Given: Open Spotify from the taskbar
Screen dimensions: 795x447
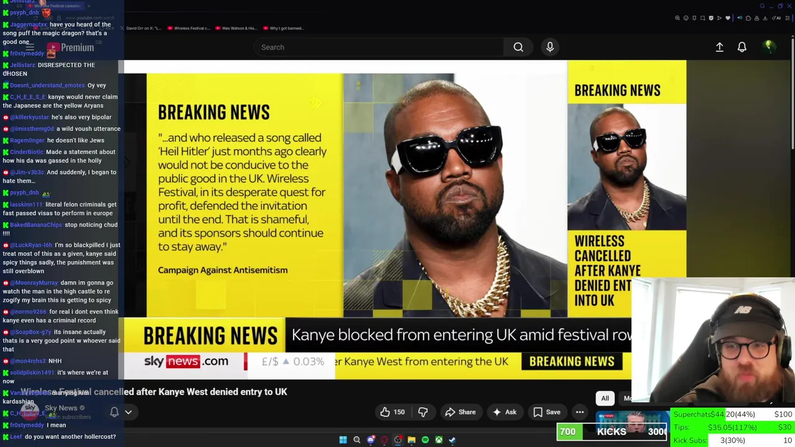Looking at the screenshot, I should [x=425, y=440].
